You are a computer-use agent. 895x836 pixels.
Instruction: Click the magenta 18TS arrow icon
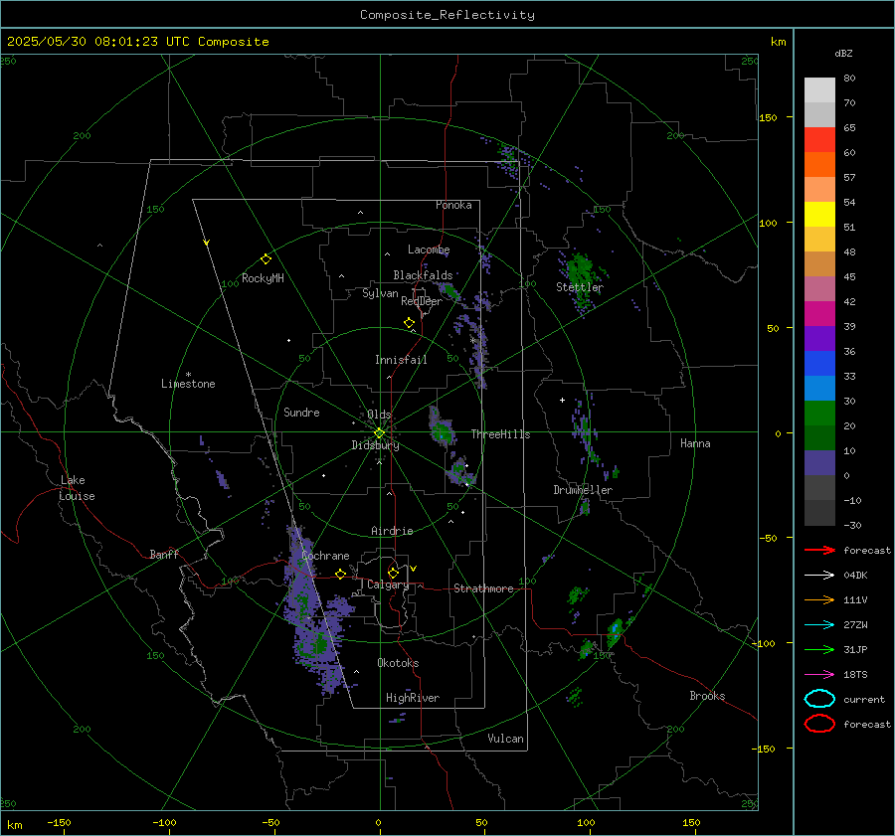click(x=819, y=675)
